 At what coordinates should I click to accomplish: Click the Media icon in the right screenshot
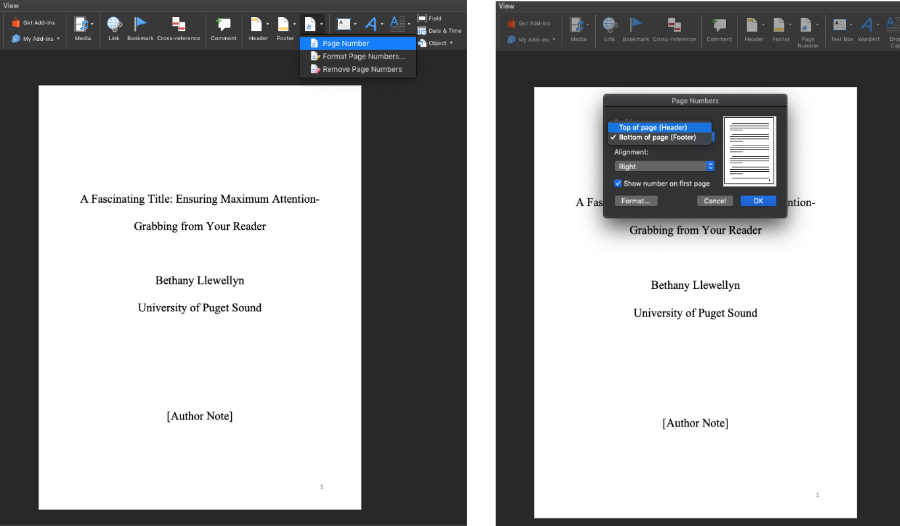(577, 25)
